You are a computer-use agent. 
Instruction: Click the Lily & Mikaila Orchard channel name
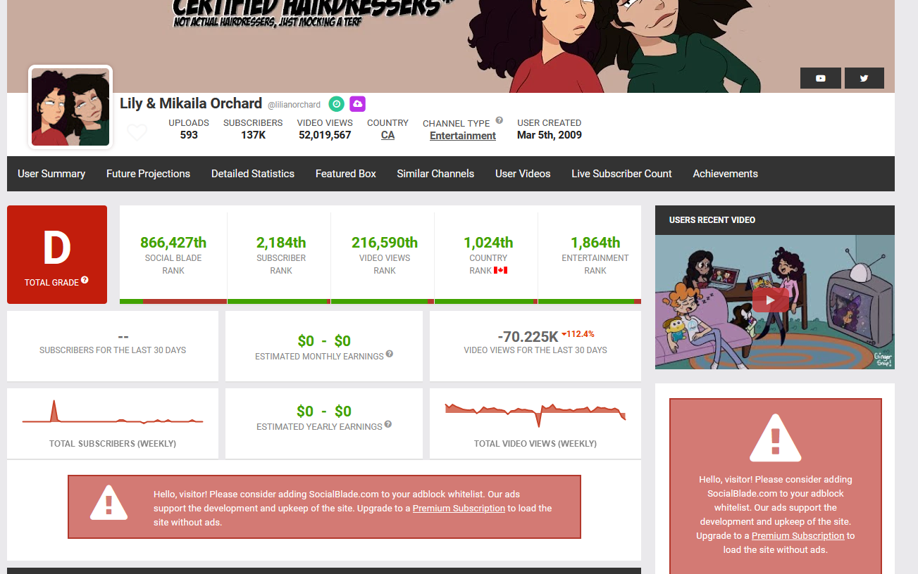[x=191, y=103]
